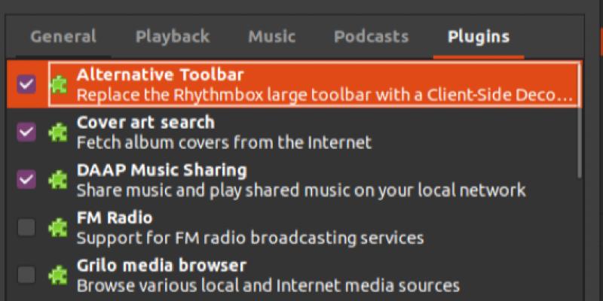
Task: Go to the Music tab
Action: tap(271, 37)
